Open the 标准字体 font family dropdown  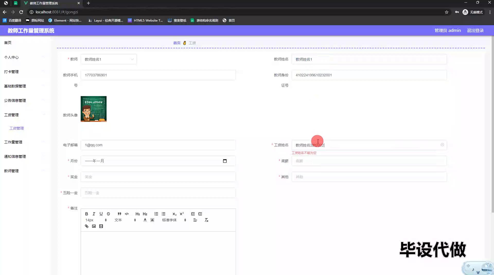tap(174, 220)
